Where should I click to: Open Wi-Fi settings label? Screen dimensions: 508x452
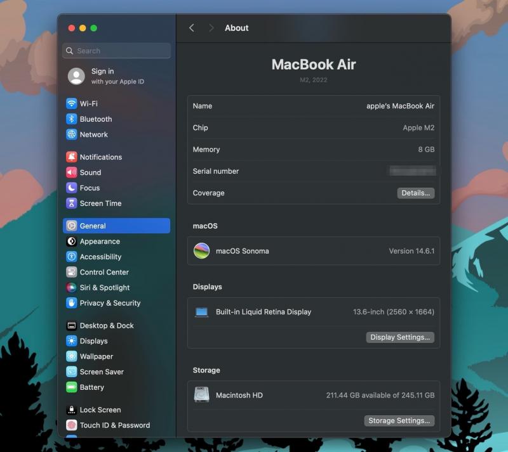[89, 103]
